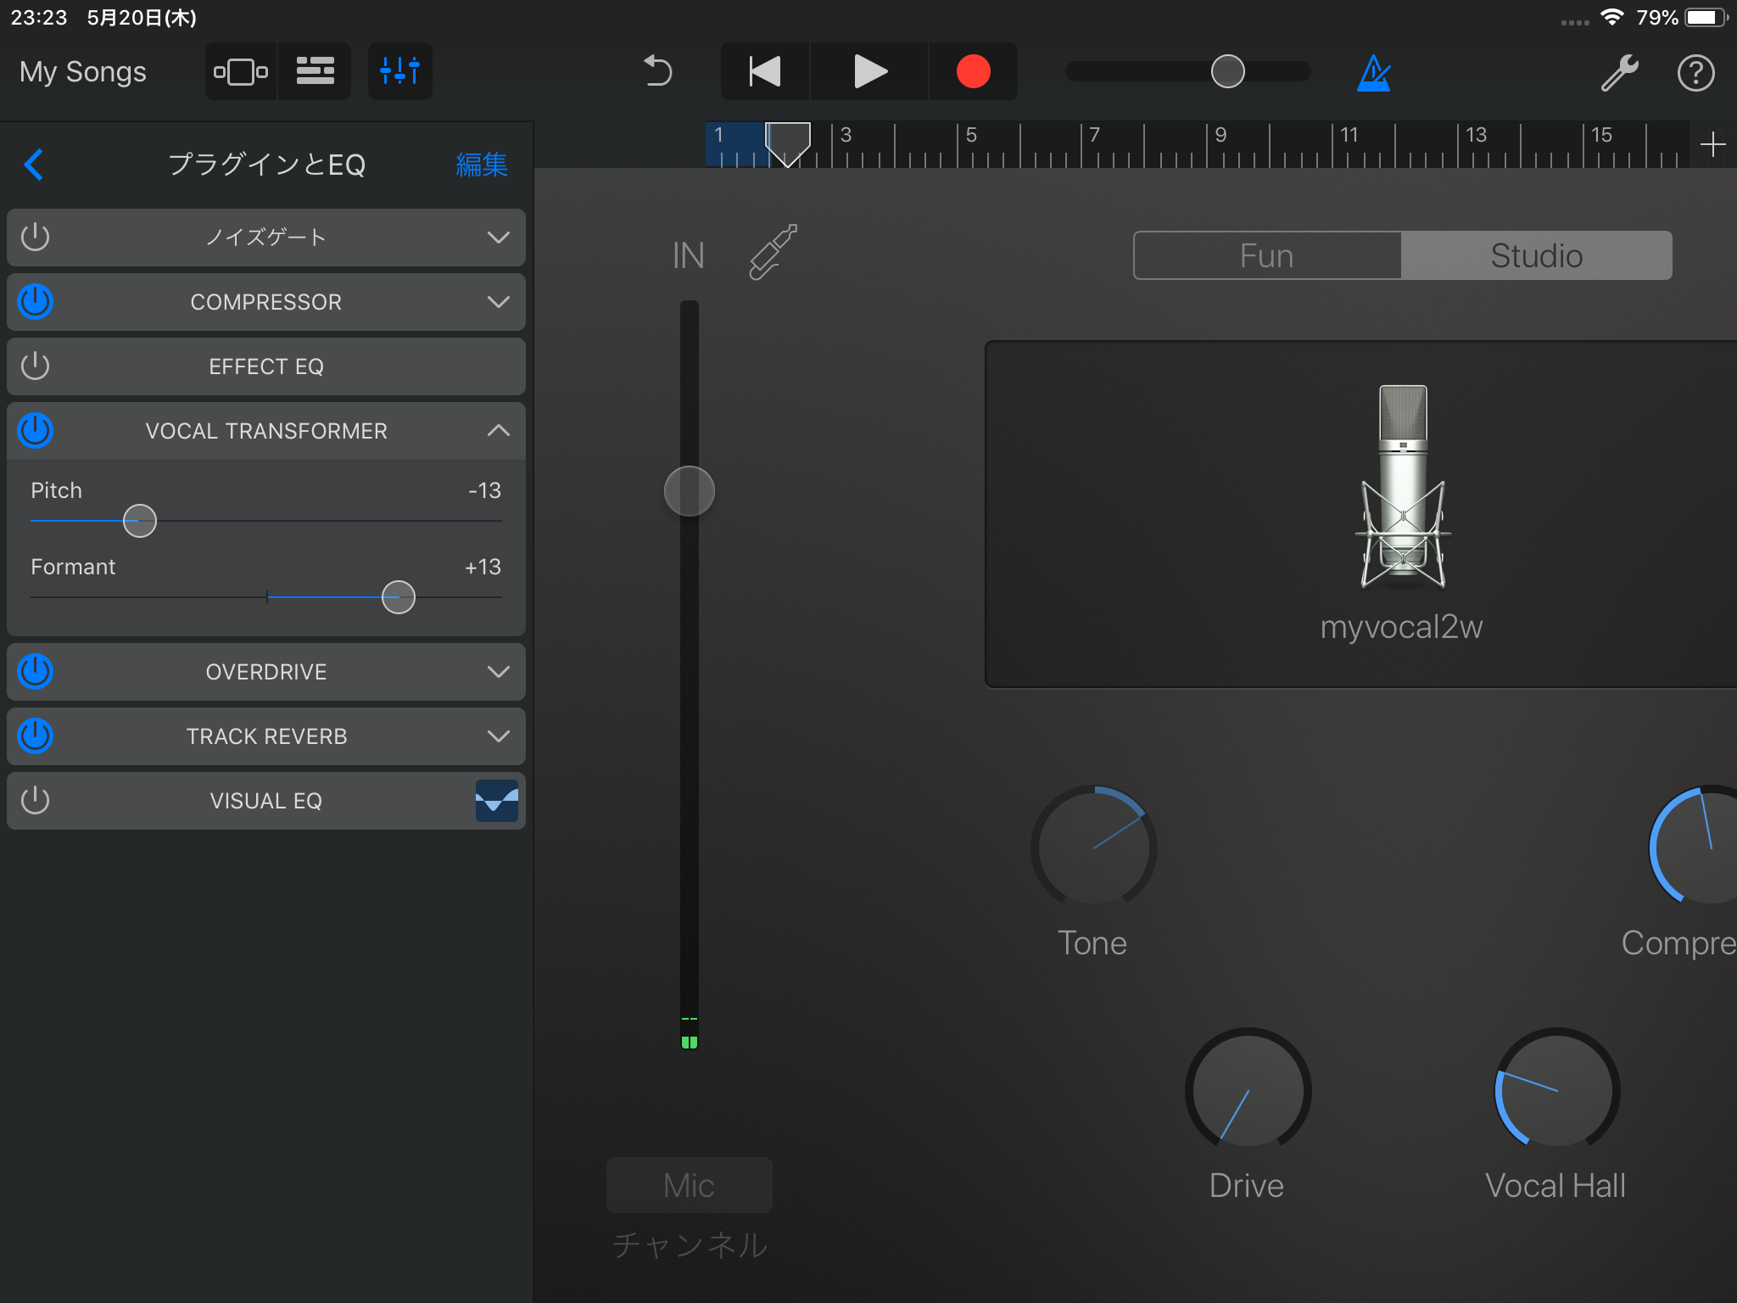Select the Studio tab
Image resolution: width=1737 pixels, height=1303 pixels.
point(1536,255)
